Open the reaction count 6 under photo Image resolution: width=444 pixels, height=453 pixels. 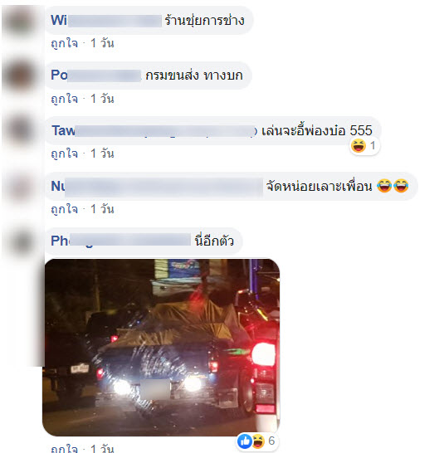[271, 441]
